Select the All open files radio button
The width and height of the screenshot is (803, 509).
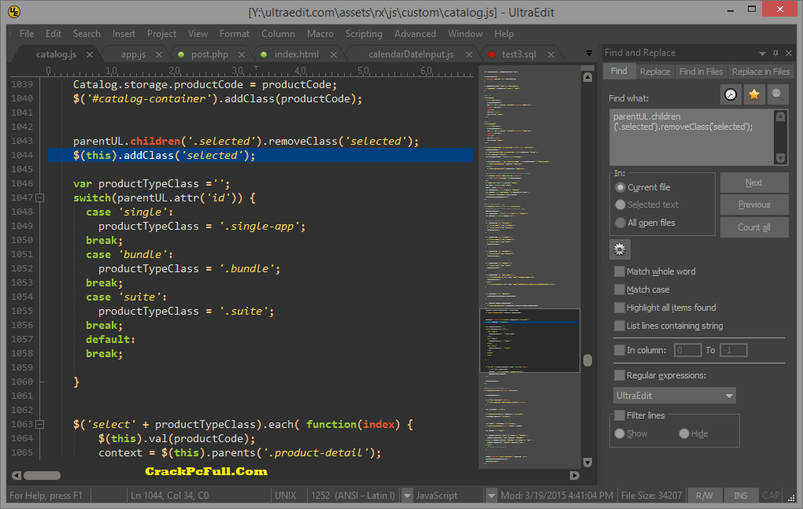[x=620, y=223]
